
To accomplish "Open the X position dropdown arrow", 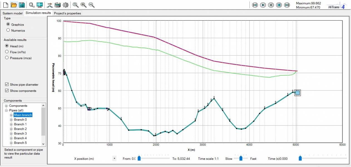I will click(x=114, y=159).
